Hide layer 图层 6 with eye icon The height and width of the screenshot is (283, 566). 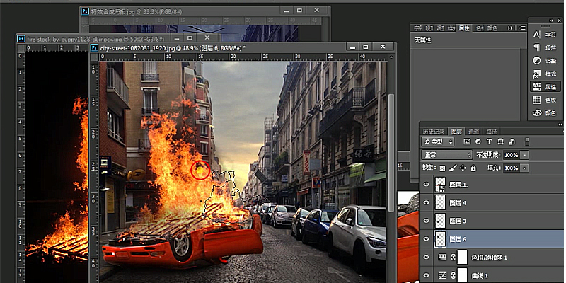click(x=427, y=238)
